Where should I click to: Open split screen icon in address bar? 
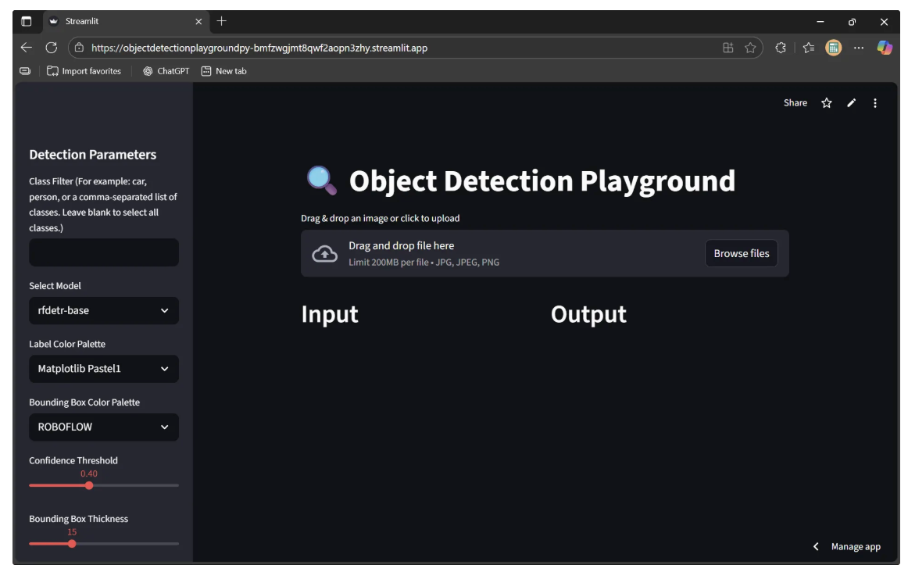coord(728,48)
